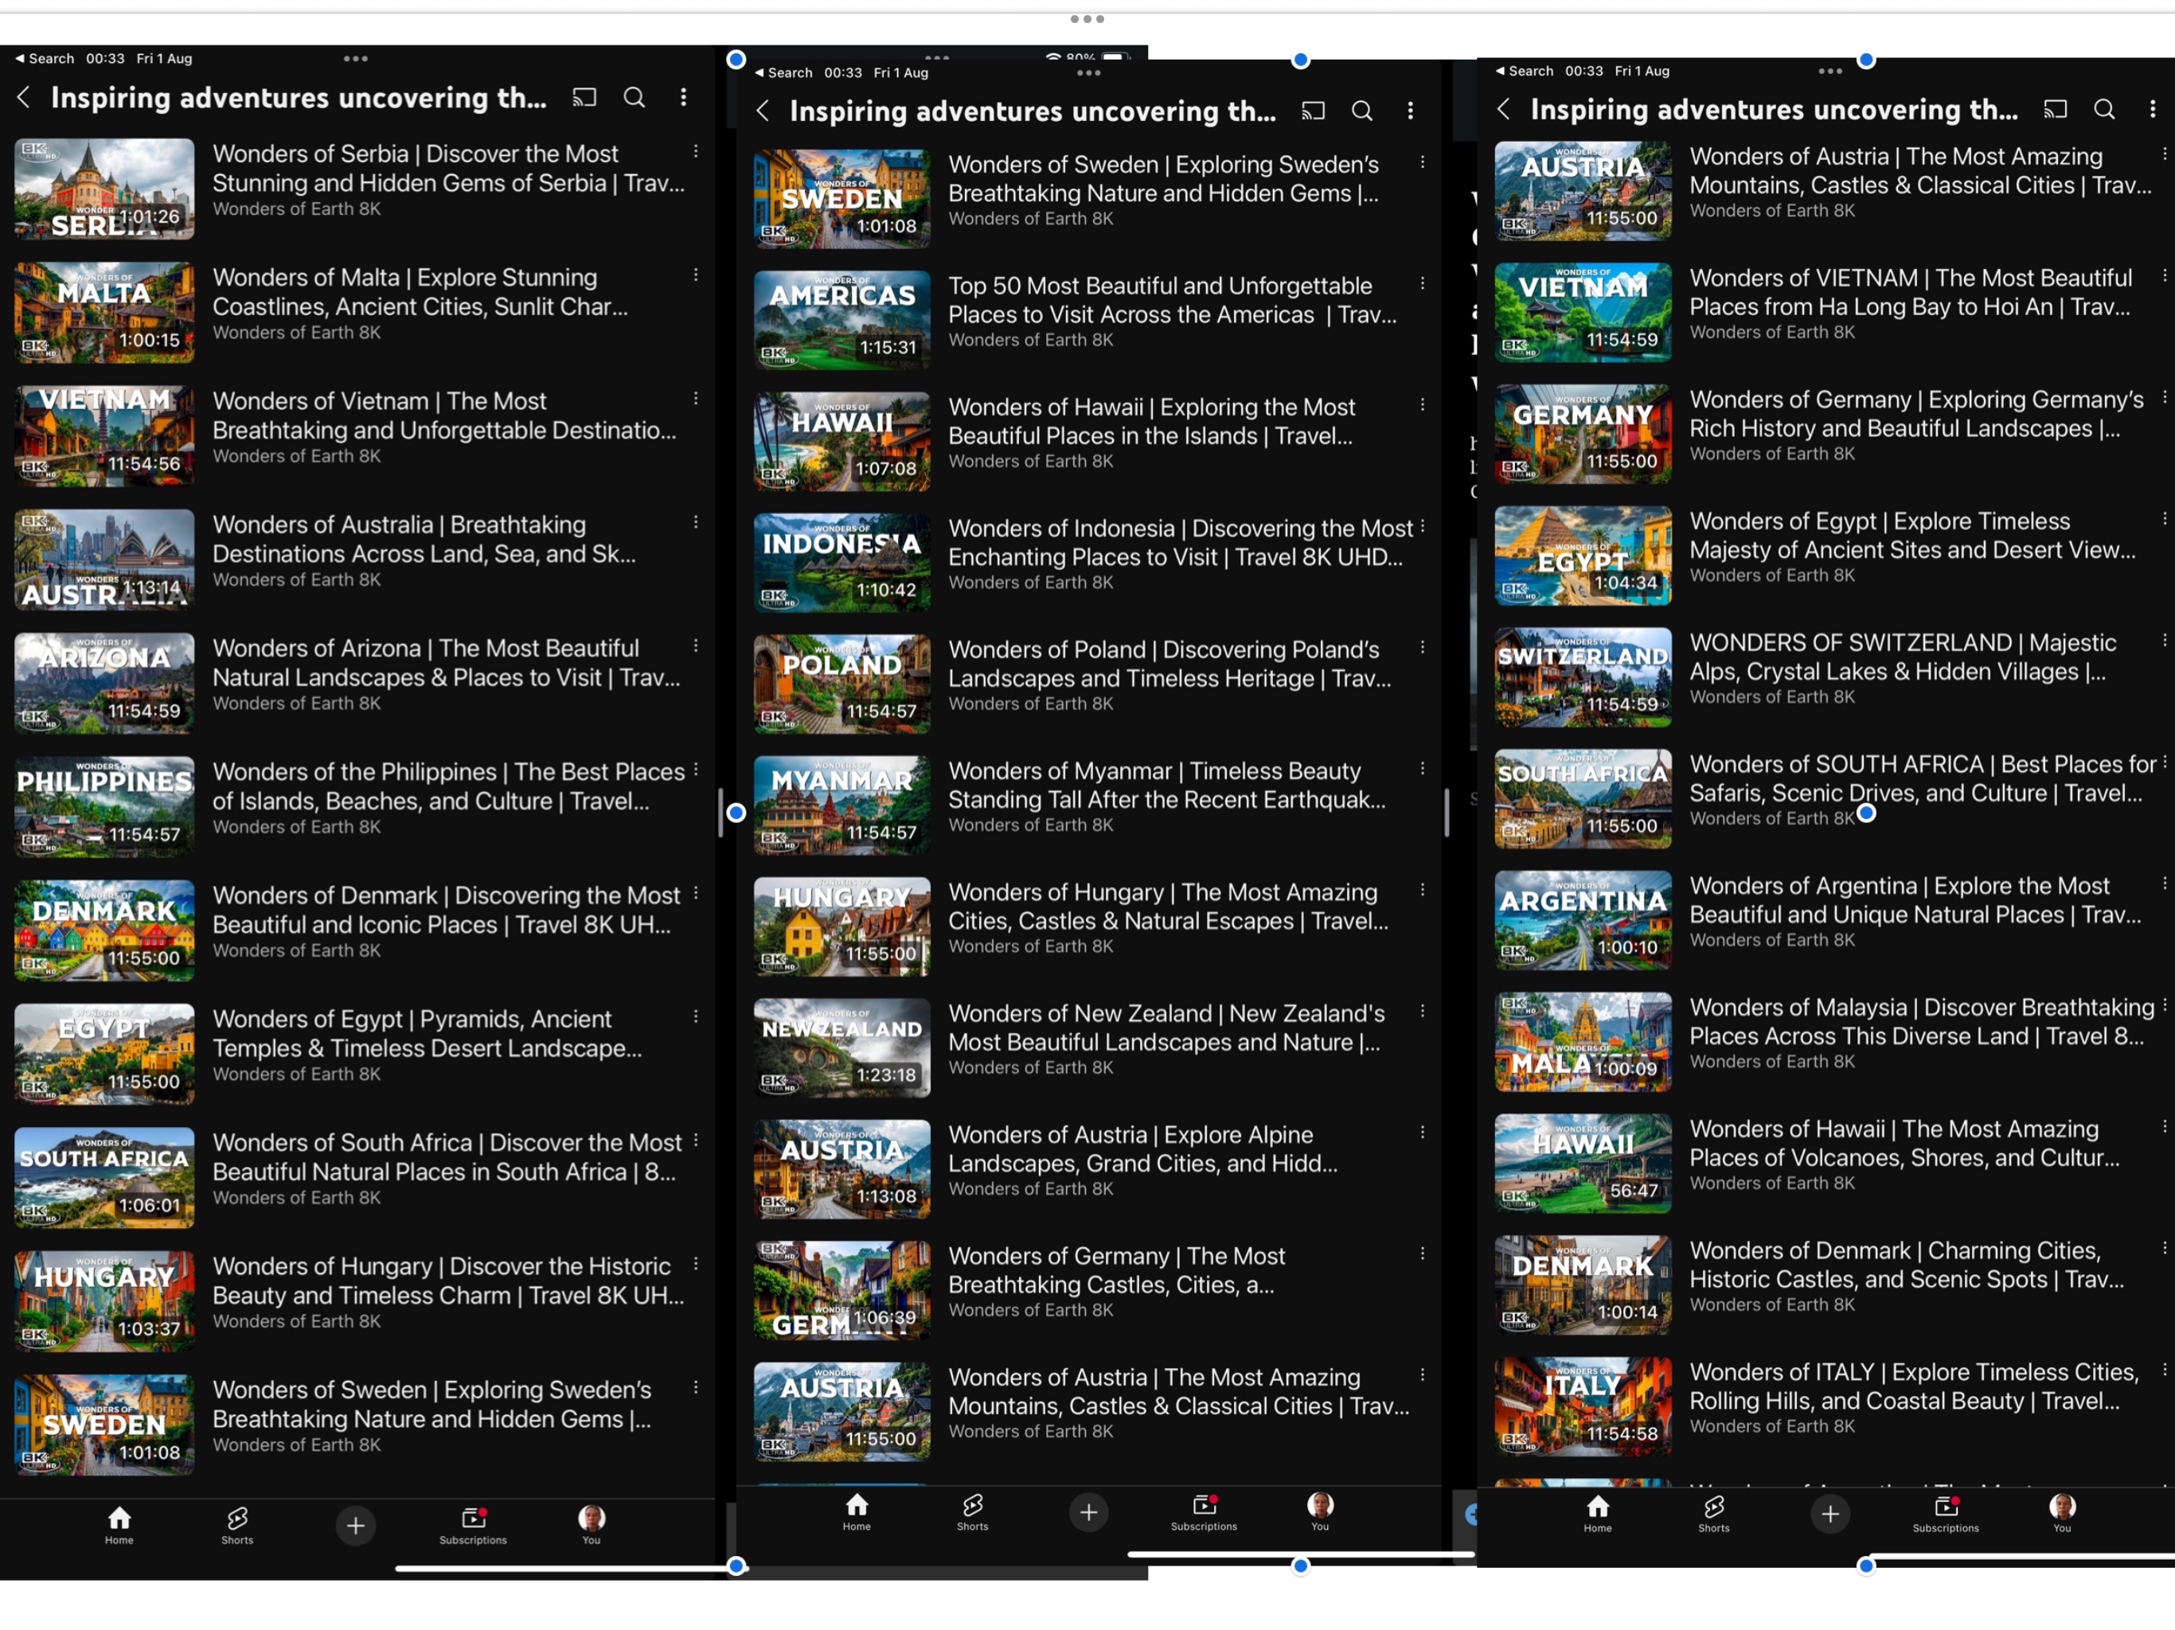Open Wonders of ITALY video title
The width and height of the screenshot is (2175, 1630).
click(1912, 1386)
